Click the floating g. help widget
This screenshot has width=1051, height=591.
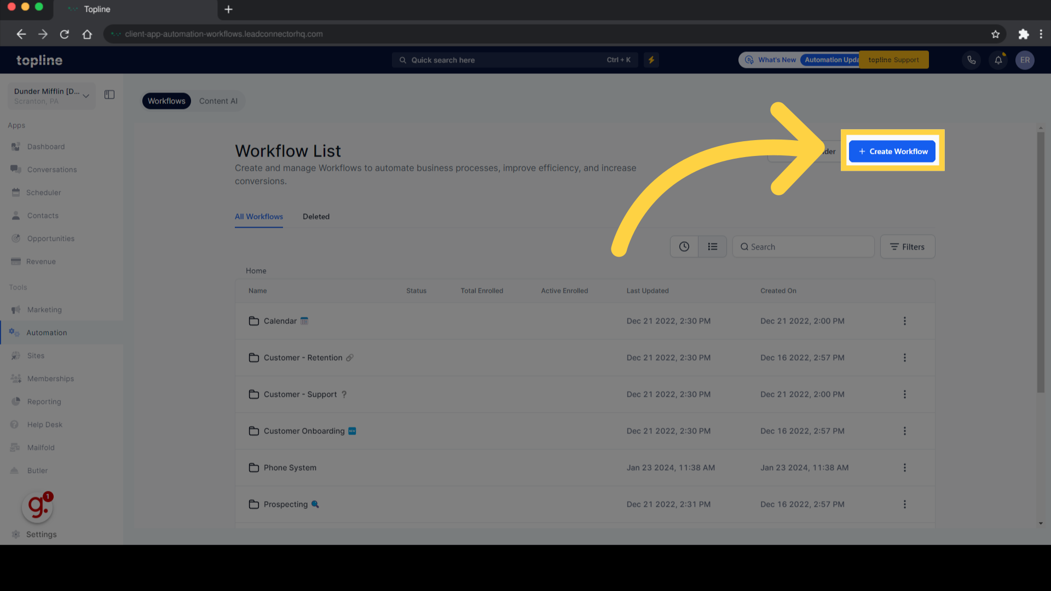37,507
